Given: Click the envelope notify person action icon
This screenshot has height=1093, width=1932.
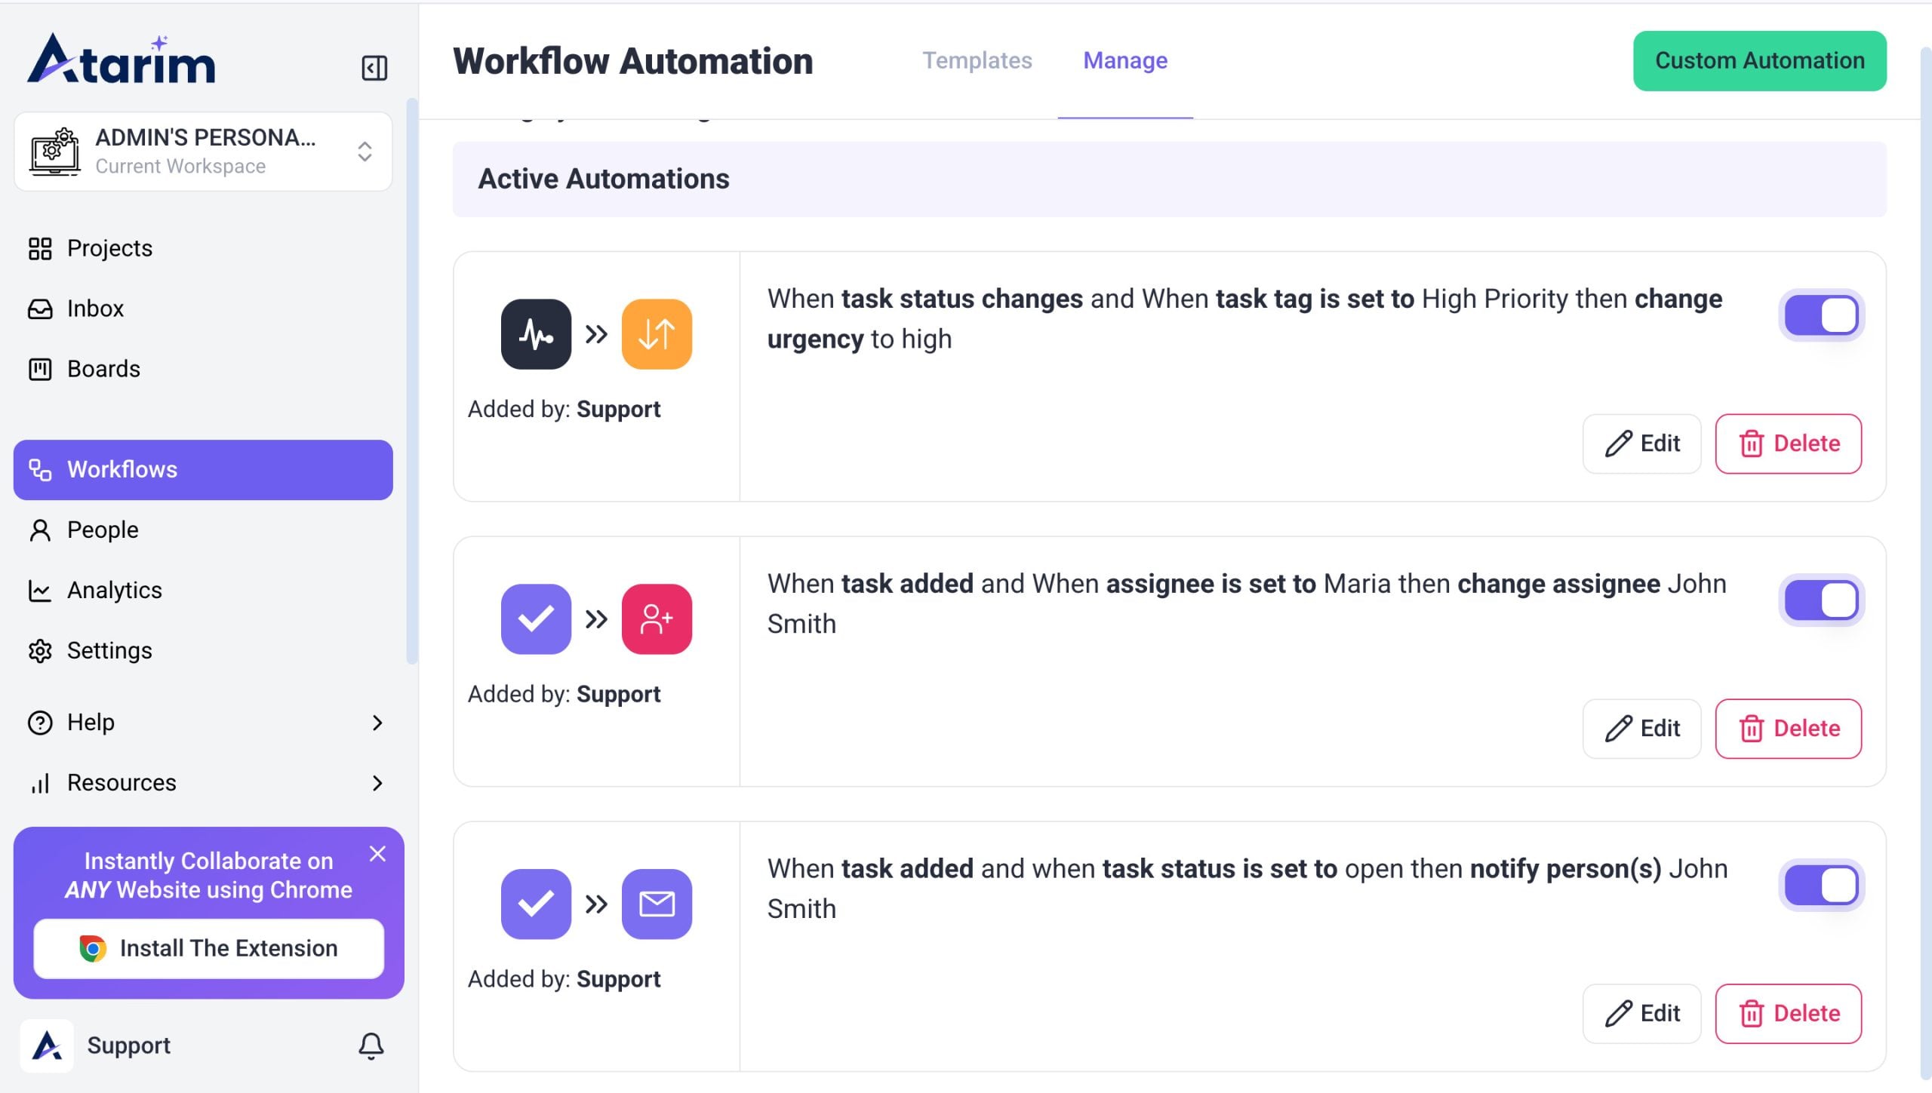Looking at the screenshot, I should pyautogui.click(x=656, y=904).
